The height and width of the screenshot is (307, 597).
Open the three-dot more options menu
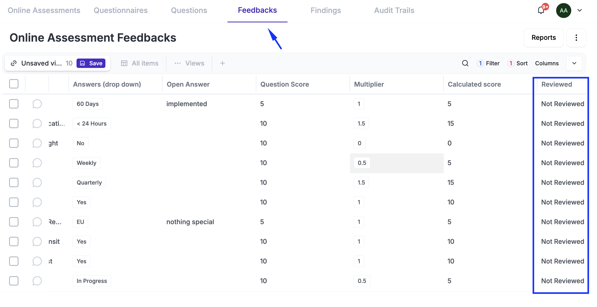coord(576,38)
